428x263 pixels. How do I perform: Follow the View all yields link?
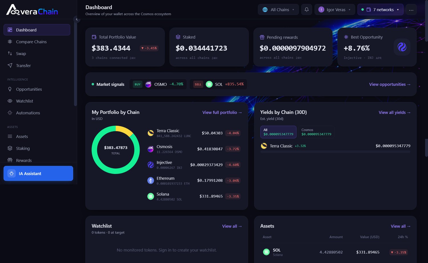(x=395, y=112)
